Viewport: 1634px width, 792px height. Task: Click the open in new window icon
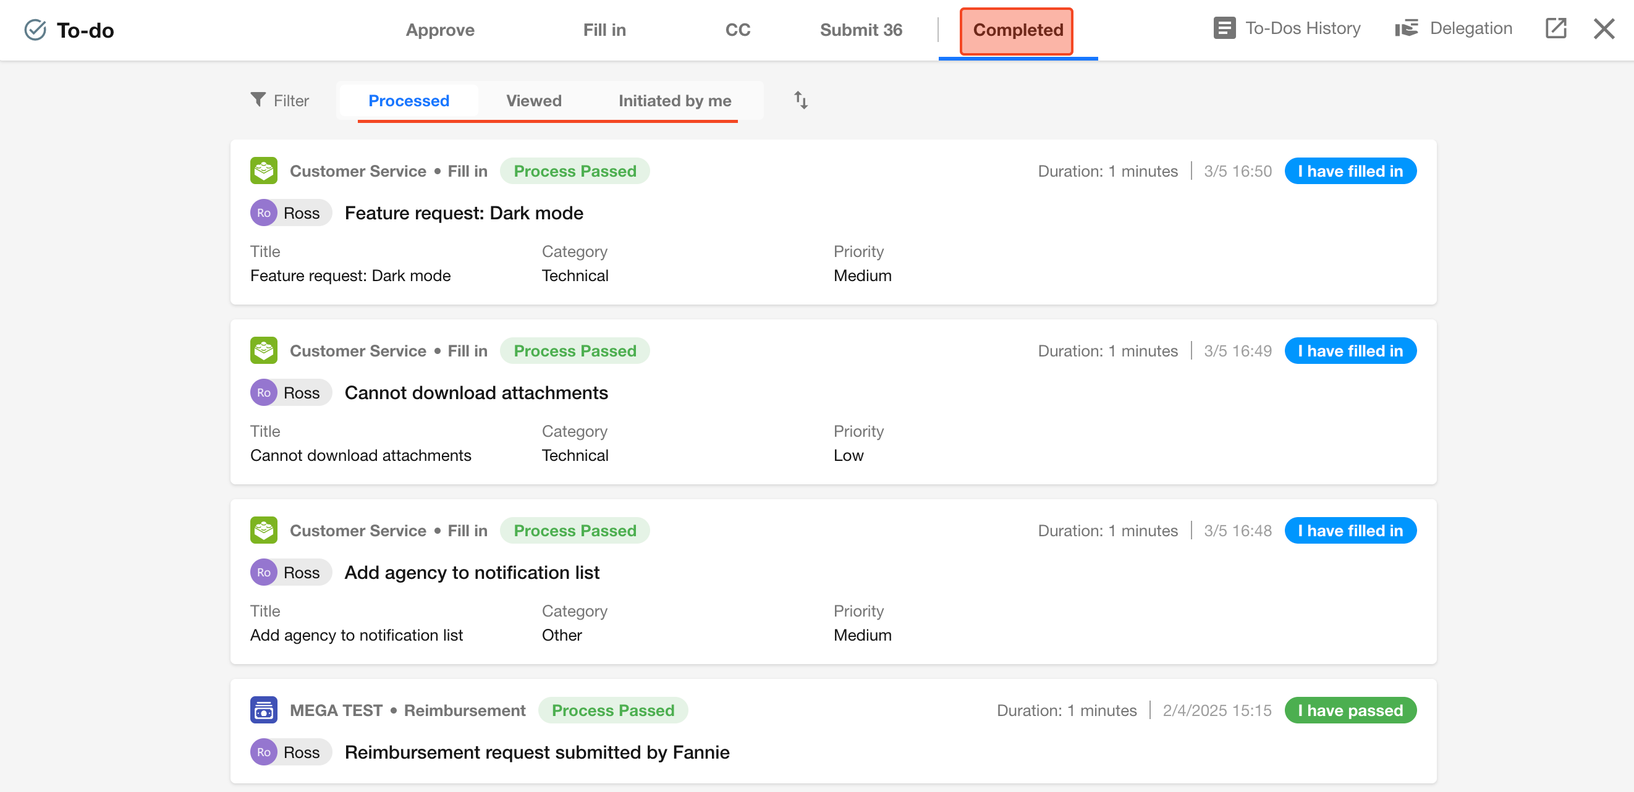[x=1556, y=28]
